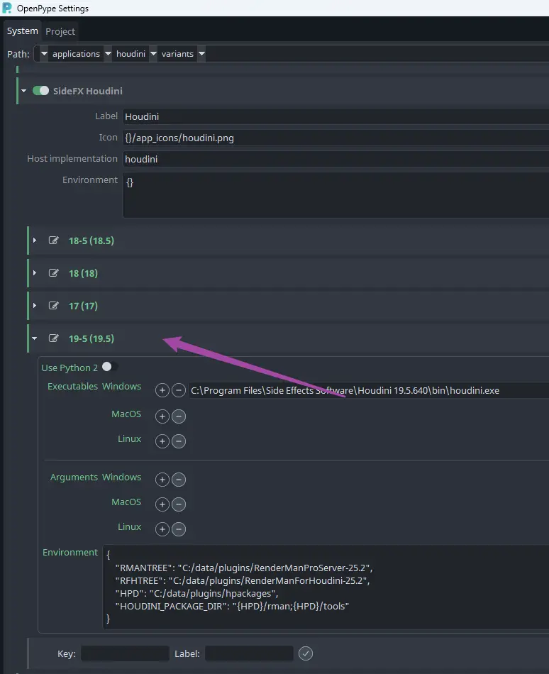Viewport: 549px width, 674px height.
Task: Remove MacOS argument with minus icon
Action: [x=179, y=504]
